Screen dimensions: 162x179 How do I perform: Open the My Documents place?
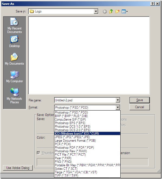pos(15,59)
